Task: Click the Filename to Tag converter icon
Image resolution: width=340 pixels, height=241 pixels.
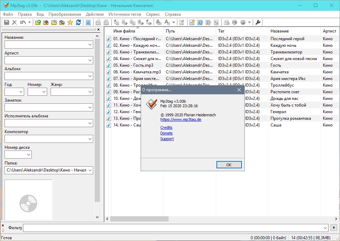Action: tap(125, 22)
